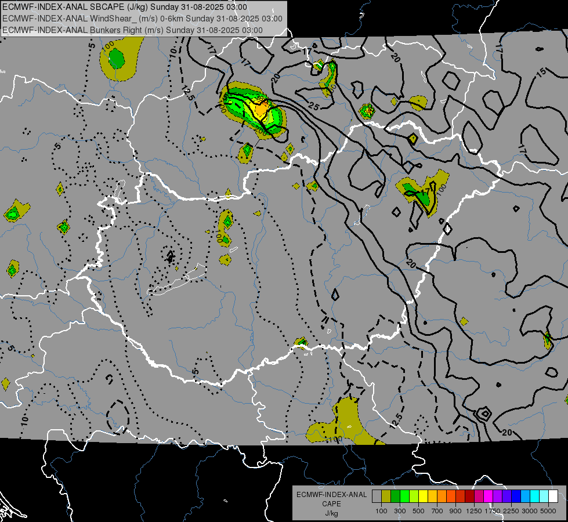Select the red-orange legend swatch
The width and height of the screenshot is (568, 522).
(x=451, y=496)
